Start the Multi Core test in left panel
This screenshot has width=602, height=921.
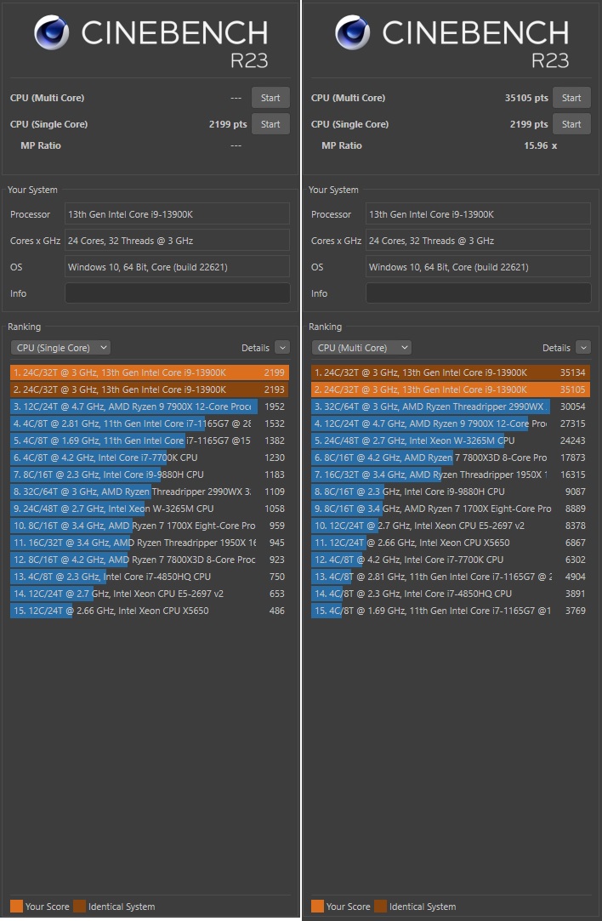pyautogui.click(x=270, y=98)
